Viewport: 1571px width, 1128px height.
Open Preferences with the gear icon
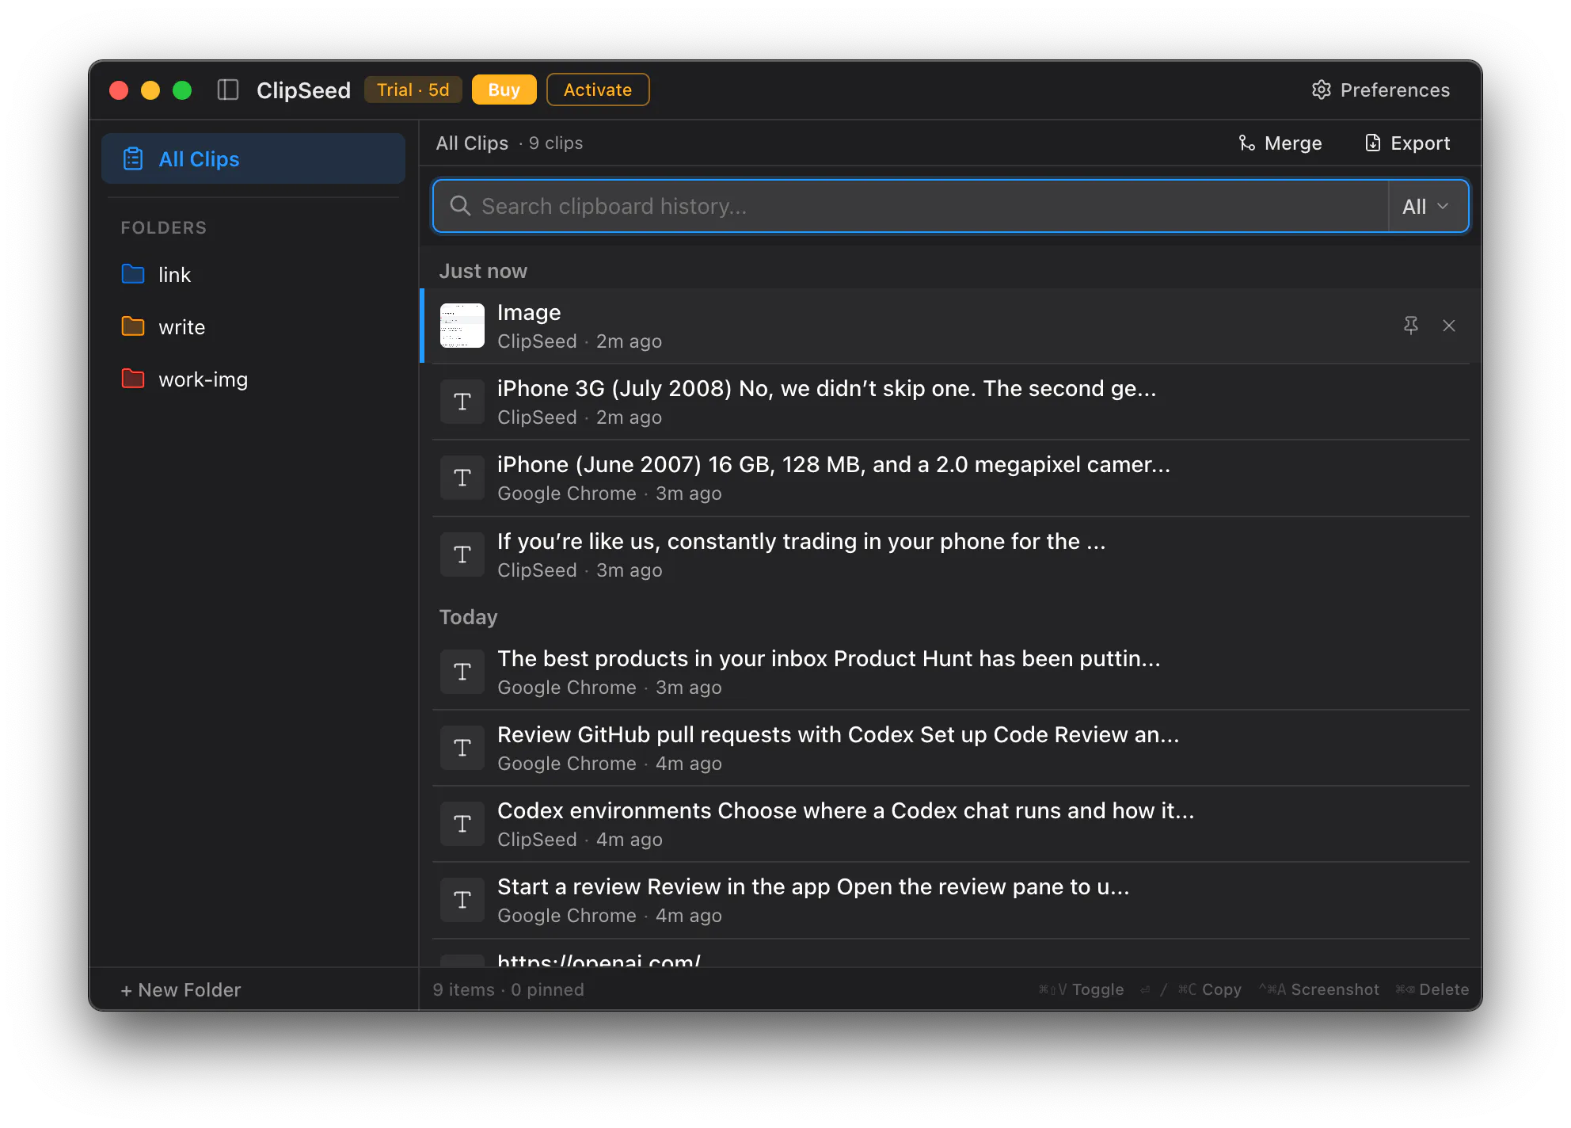pyautogui.click(x=1321, y=90)
